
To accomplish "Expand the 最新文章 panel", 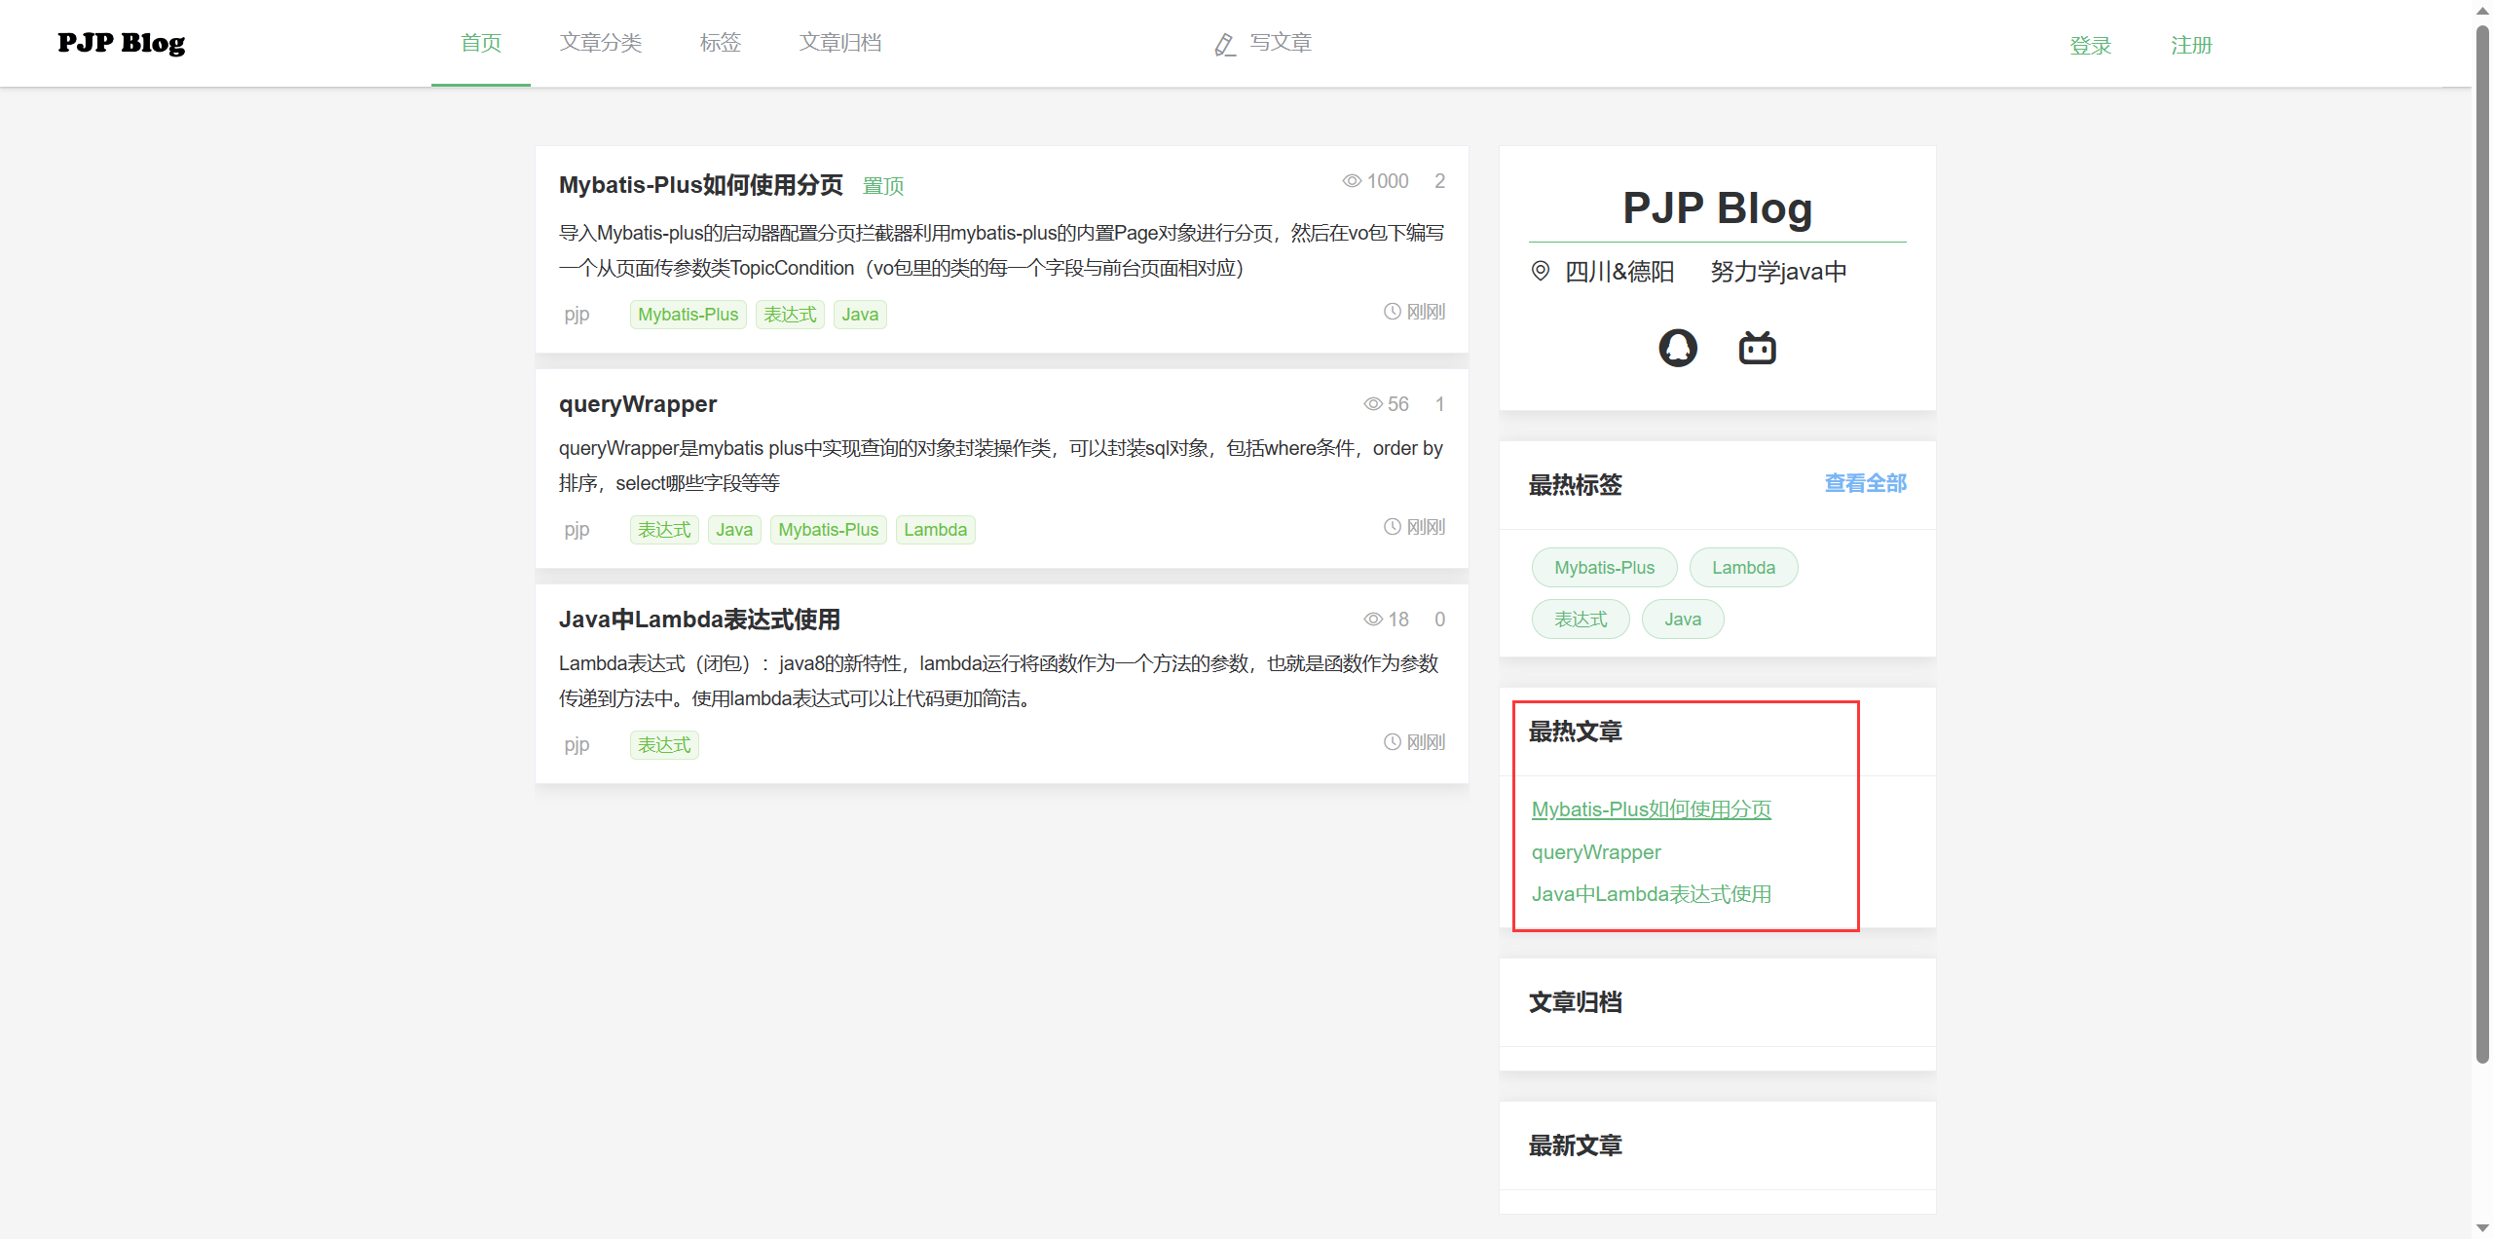I will 1575,1145.
